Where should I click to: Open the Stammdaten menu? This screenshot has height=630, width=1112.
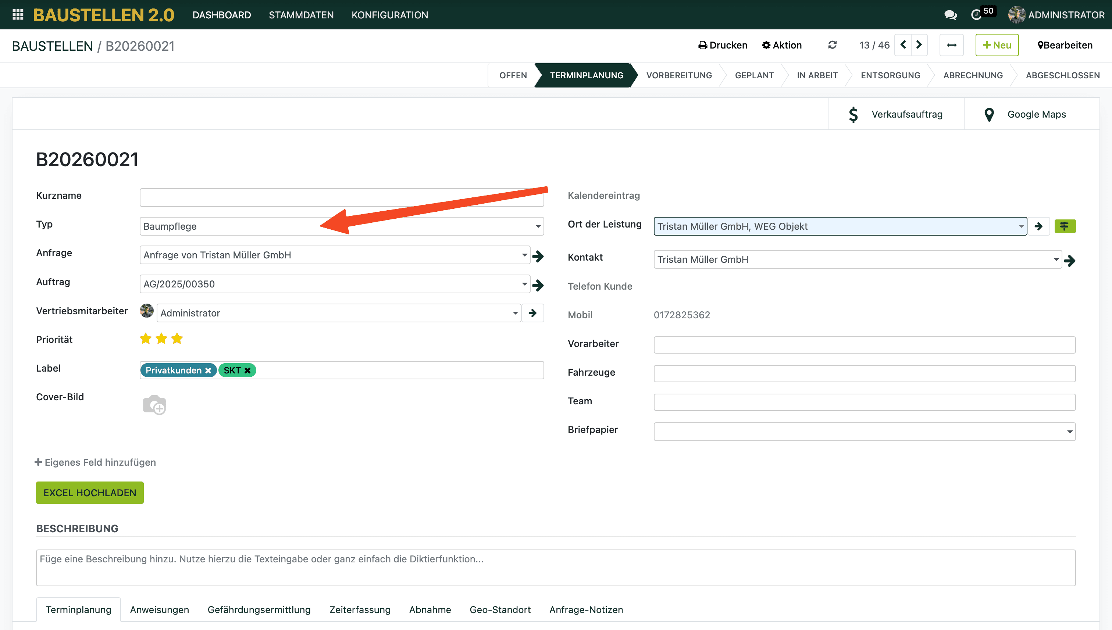point(301,15)
